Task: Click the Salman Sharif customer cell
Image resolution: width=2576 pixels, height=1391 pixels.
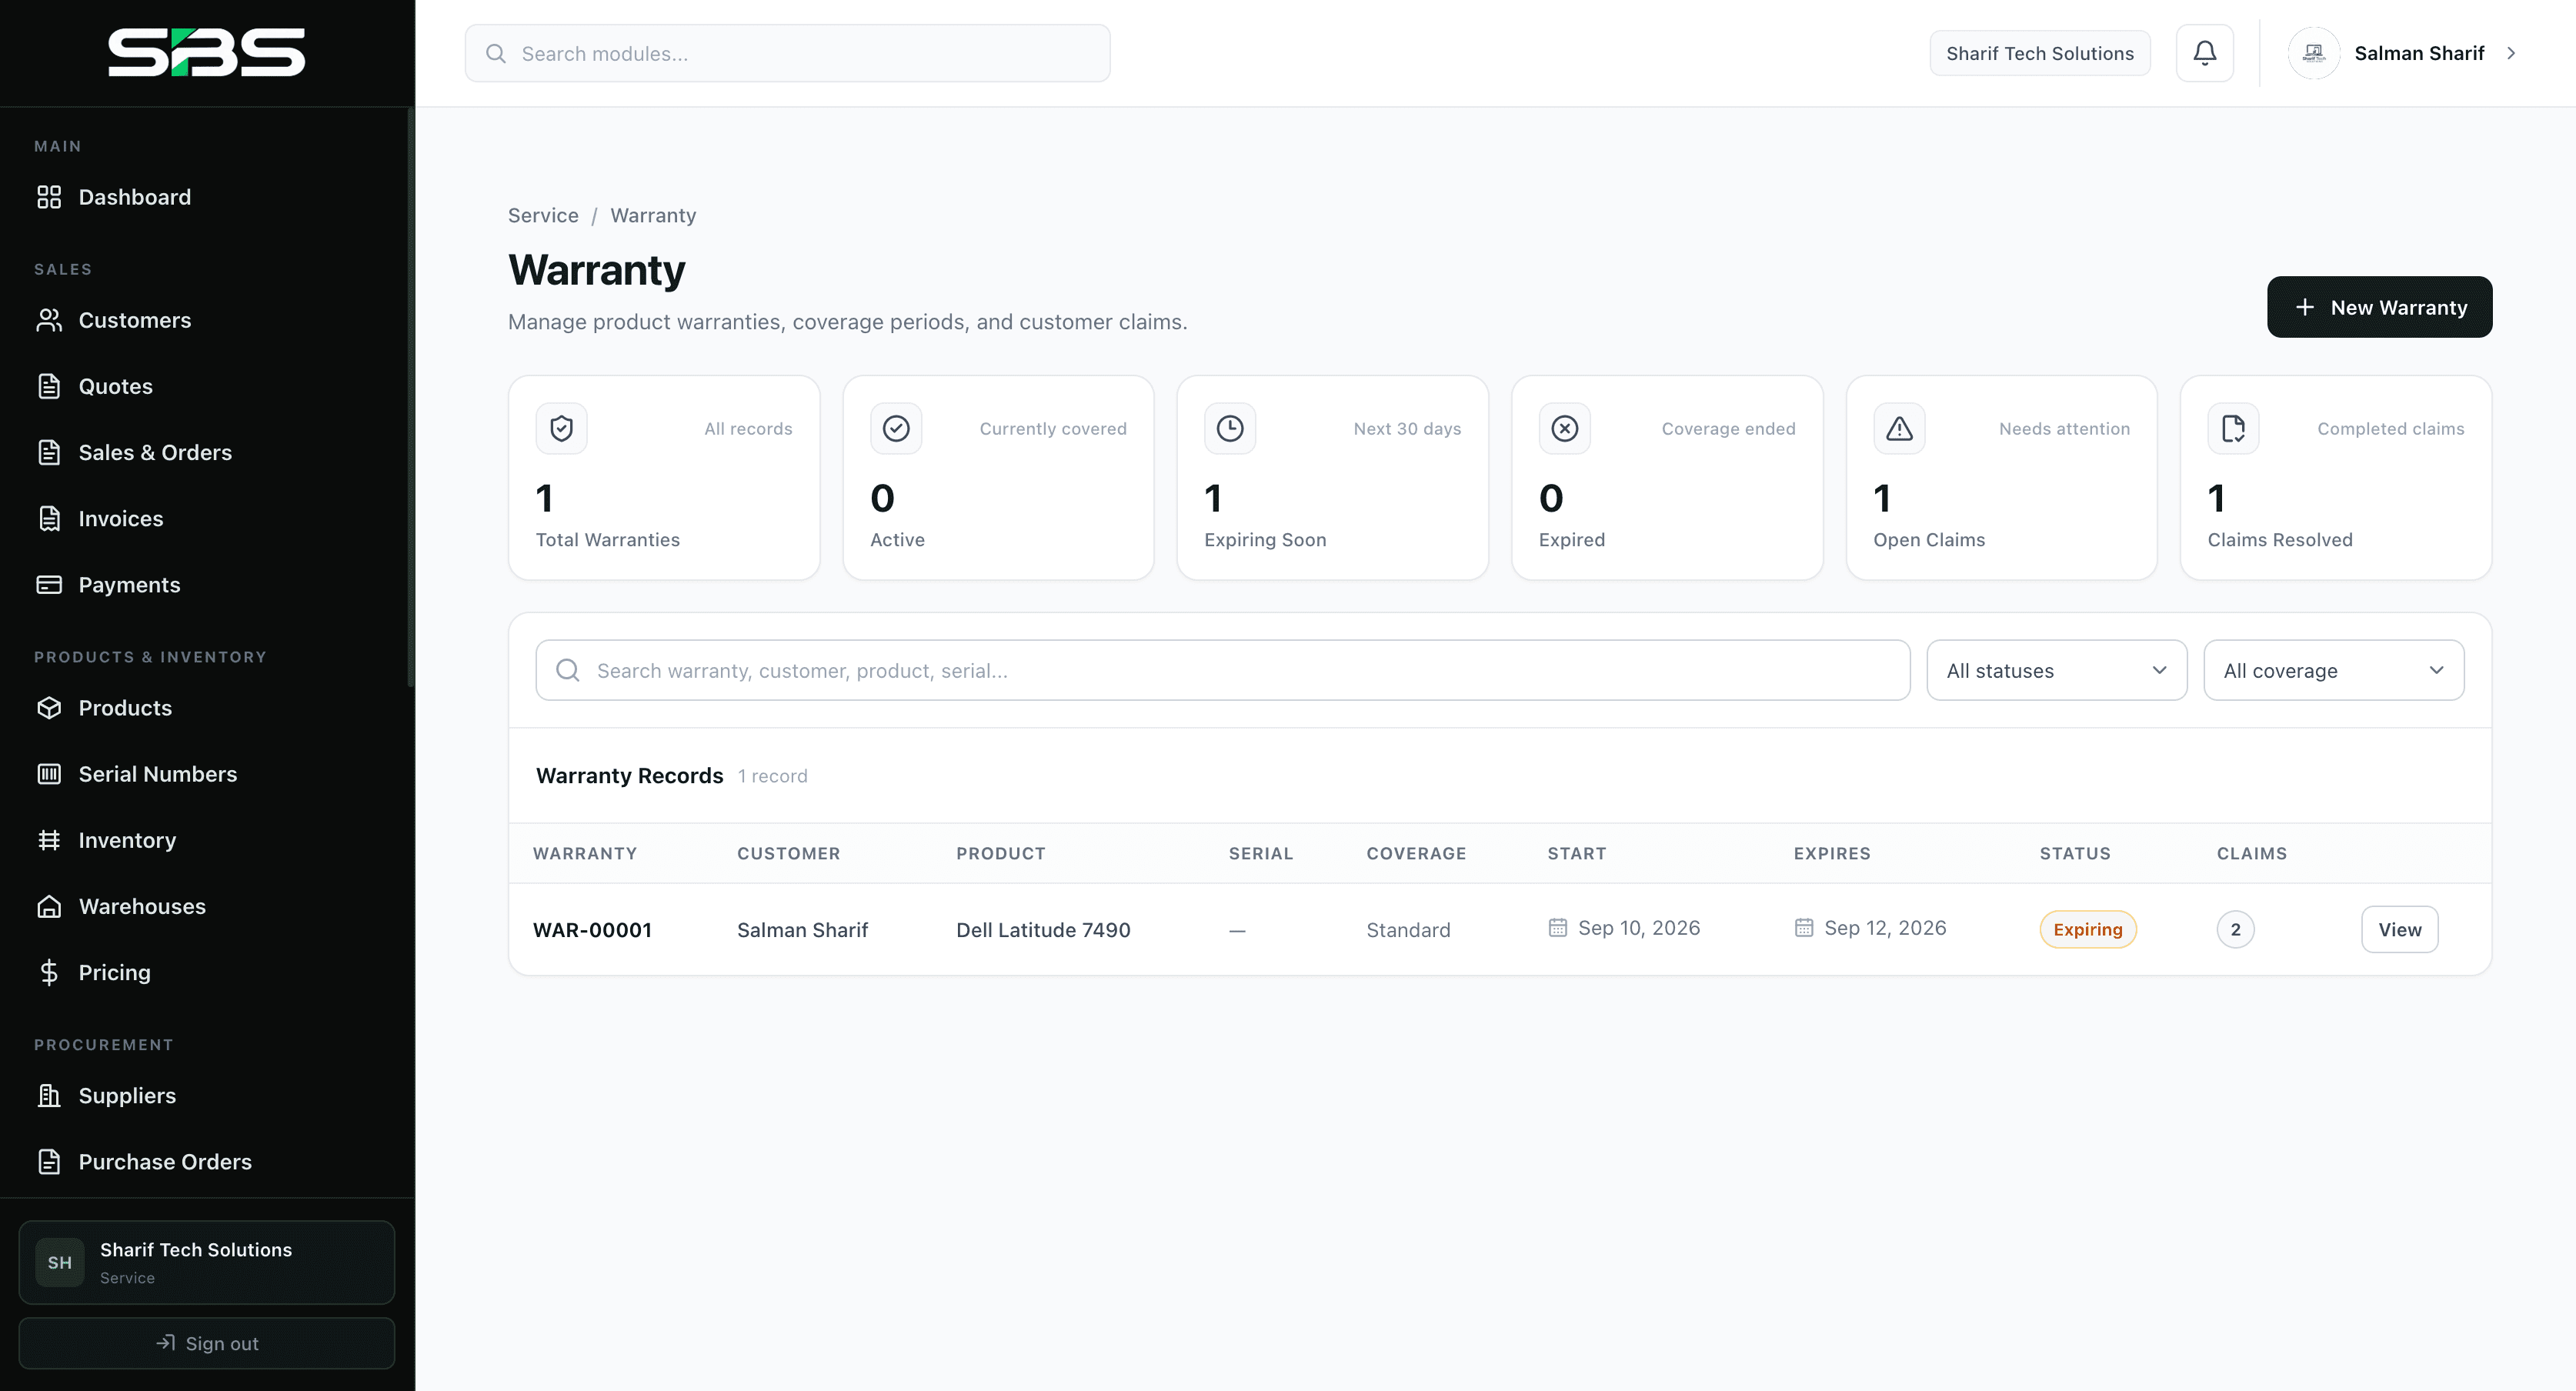Action: click(802, 929)
